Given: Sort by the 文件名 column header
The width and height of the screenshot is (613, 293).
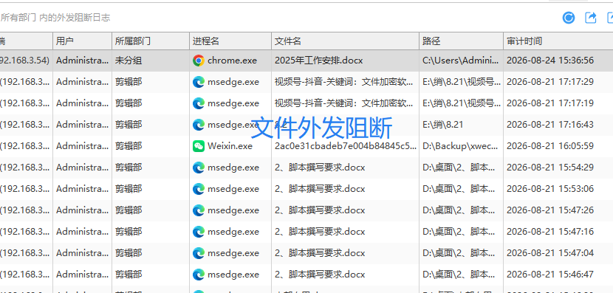Looking at the screenshot, I should pyautogui.click(x=345, y=41).
